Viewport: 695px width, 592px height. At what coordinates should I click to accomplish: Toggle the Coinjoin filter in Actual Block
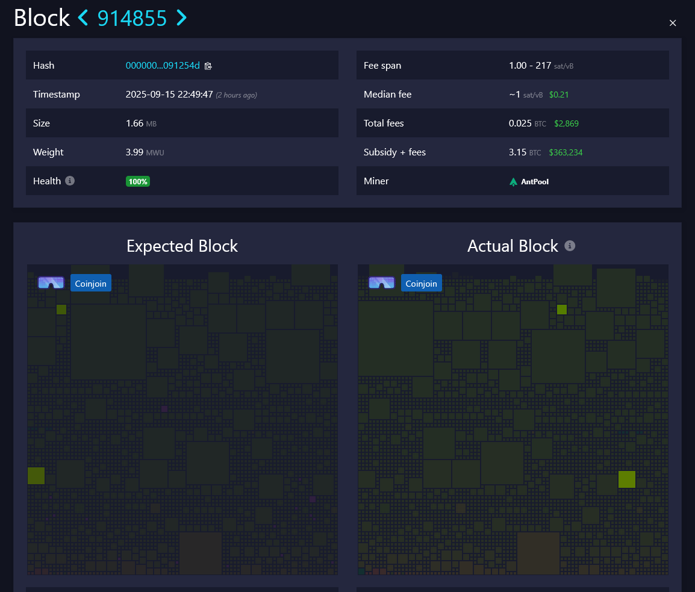[422, 283]
